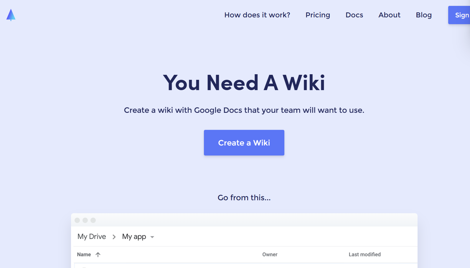Click the middle gray window dot
Screen dimensions: 470x268
pos(85,220)
